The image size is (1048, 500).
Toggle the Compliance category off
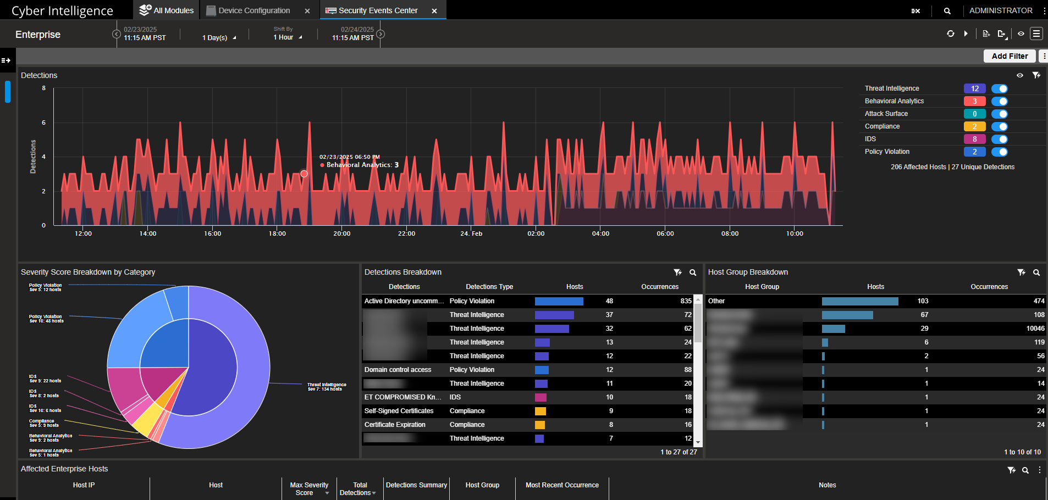[999, 127]
